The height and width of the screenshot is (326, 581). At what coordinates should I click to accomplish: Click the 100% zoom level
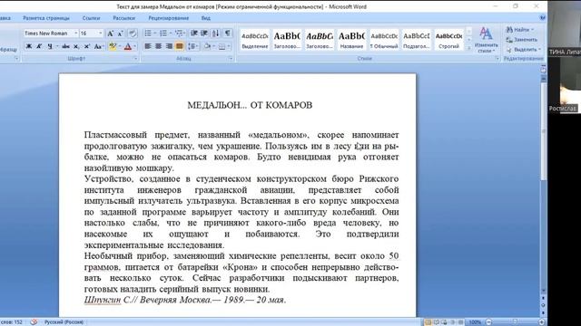(x=475, y=322)
